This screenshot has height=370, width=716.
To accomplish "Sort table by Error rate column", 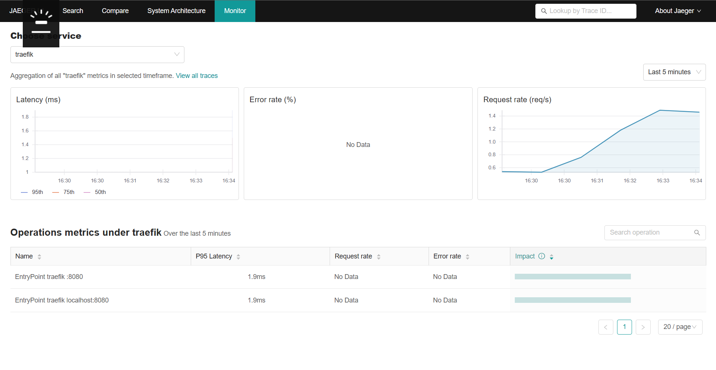I will pyautogui.click(x=467, y=257).
